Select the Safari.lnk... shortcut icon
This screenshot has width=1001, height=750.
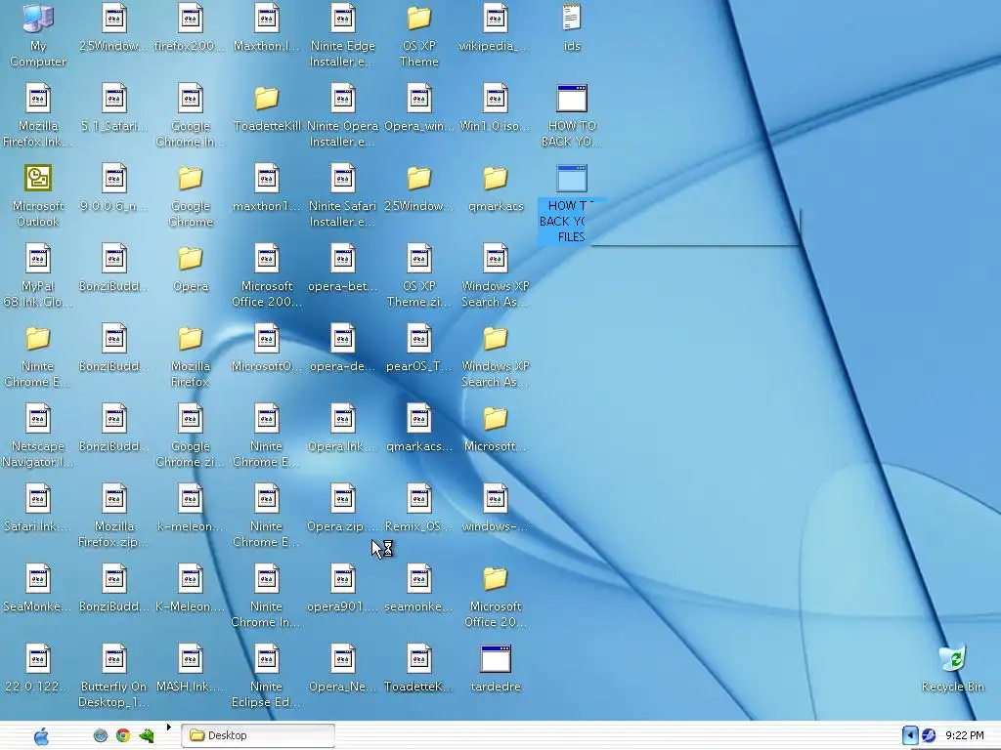tap(38, 499)
